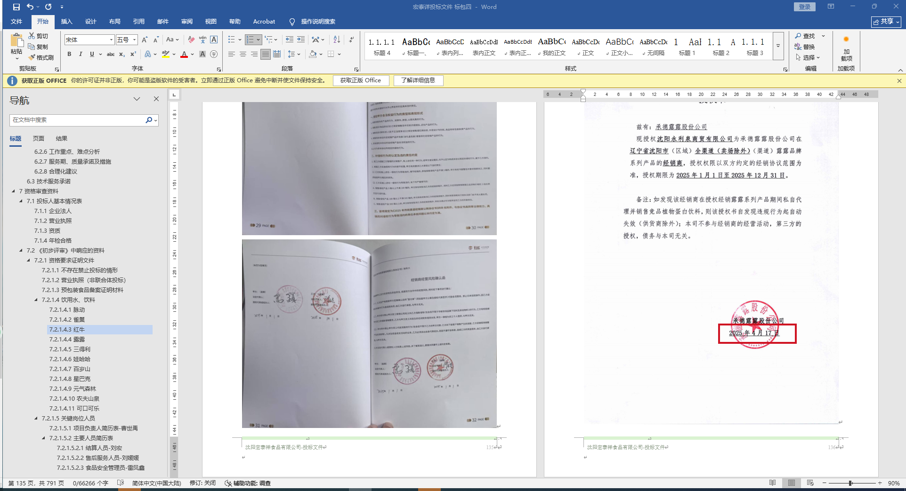This screenshot has width=906, height=491.
Task: Undo the last action in the title bar
Action: click(30, 7)
